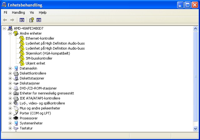Viewport: 200px width, 140px height.
Task: Click the Prosessorer chip icon
Action: [16, 118]
